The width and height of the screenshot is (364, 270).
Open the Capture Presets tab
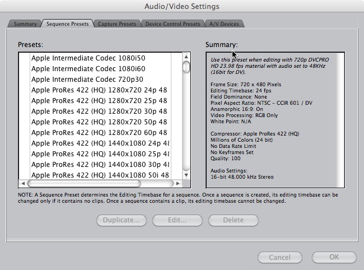[x=116, y=24]
